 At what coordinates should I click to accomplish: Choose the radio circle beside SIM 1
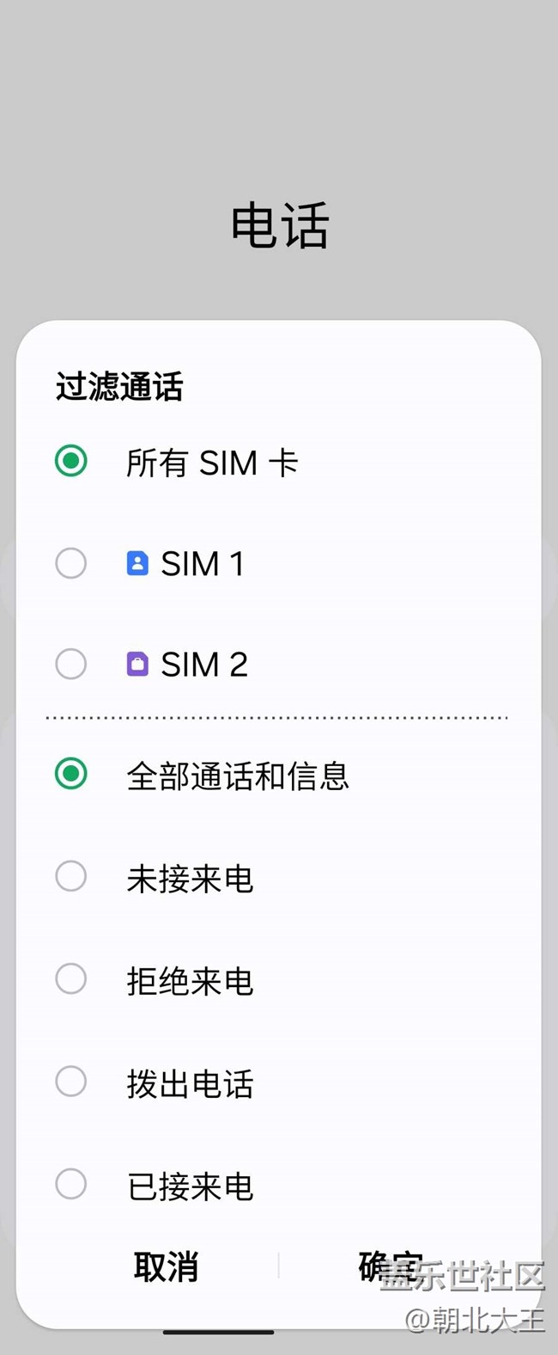coord(70,564)
